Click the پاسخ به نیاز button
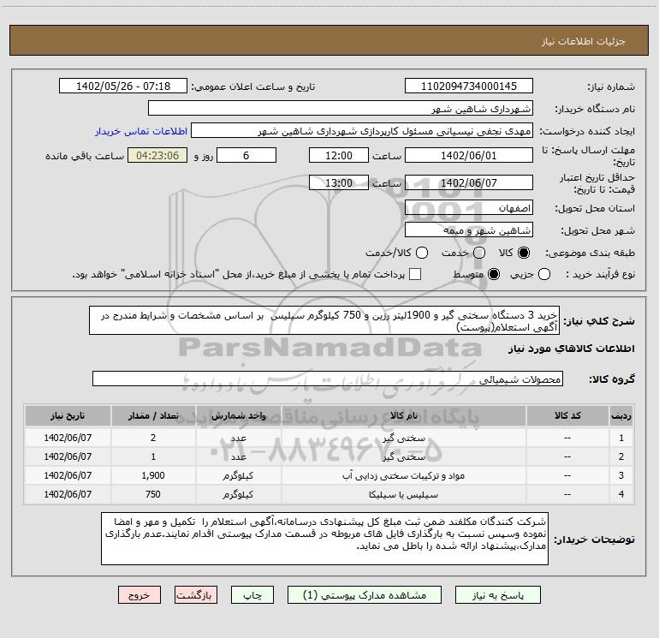The height and width of the screenshot is (638, 659). pos(497,595)
